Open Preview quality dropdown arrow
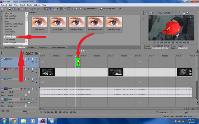The height and width of the screenshot is (124, 199). [x=173, y=13]
